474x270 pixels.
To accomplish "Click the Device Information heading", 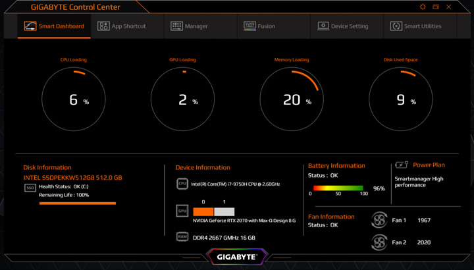I will pyautogui.click(x=203, y=167).
